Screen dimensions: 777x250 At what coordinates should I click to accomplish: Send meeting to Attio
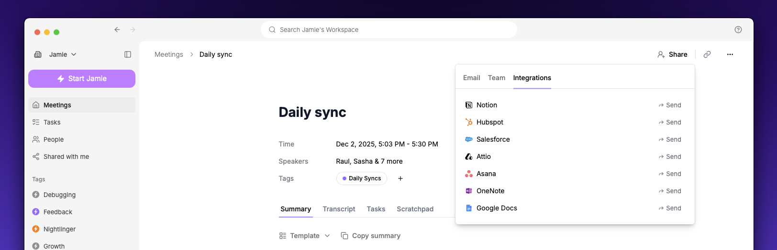(x=670, y=156)
